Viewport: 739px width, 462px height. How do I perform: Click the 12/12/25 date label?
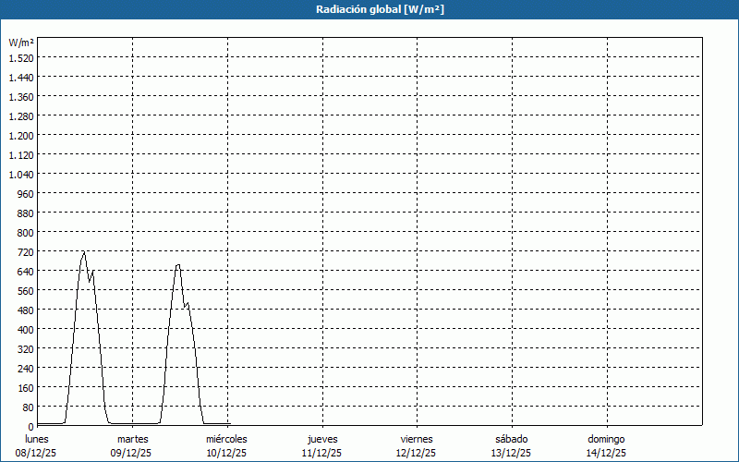coord(417,453)
